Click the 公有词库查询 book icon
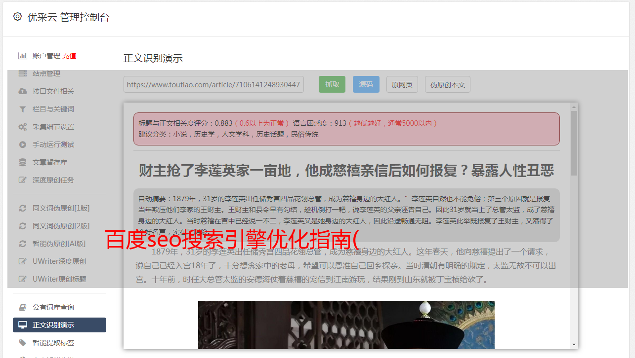635x358 pixels. (22, 307)
